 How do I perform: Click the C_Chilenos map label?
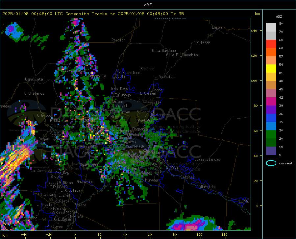[34, 93]
